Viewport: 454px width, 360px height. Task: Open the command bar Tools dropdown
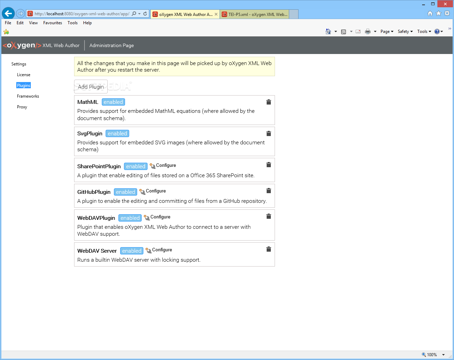point(424,31)
